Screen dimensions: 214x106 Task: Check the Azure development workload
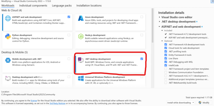pos(142,17)
